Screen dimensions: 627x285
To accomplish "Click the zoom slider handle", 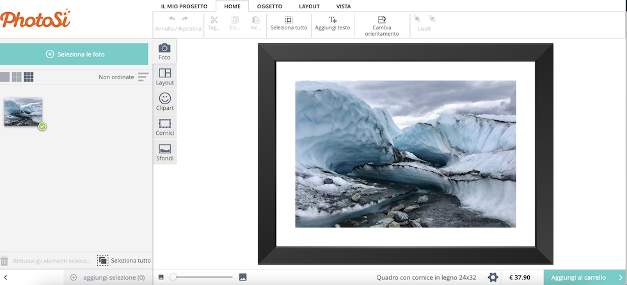I will coord(173,277).
